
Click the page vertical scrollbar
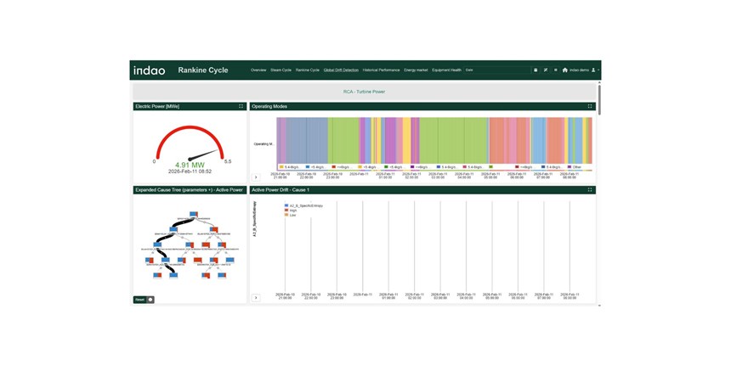(599, 98)
